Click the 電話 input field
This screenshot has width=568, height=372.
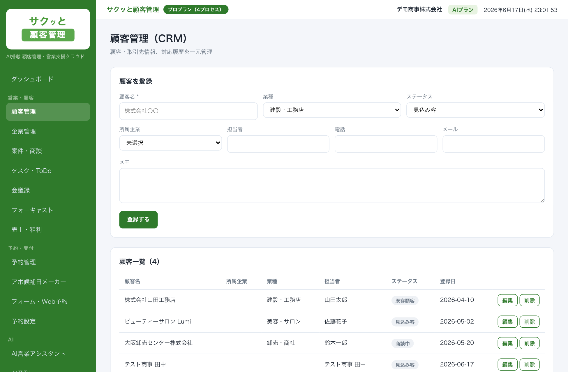pyautogui.click(x=386, y=144)
